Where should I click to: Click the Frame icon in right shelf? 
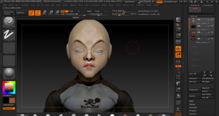pyautogui.click(x=178, y=77)
